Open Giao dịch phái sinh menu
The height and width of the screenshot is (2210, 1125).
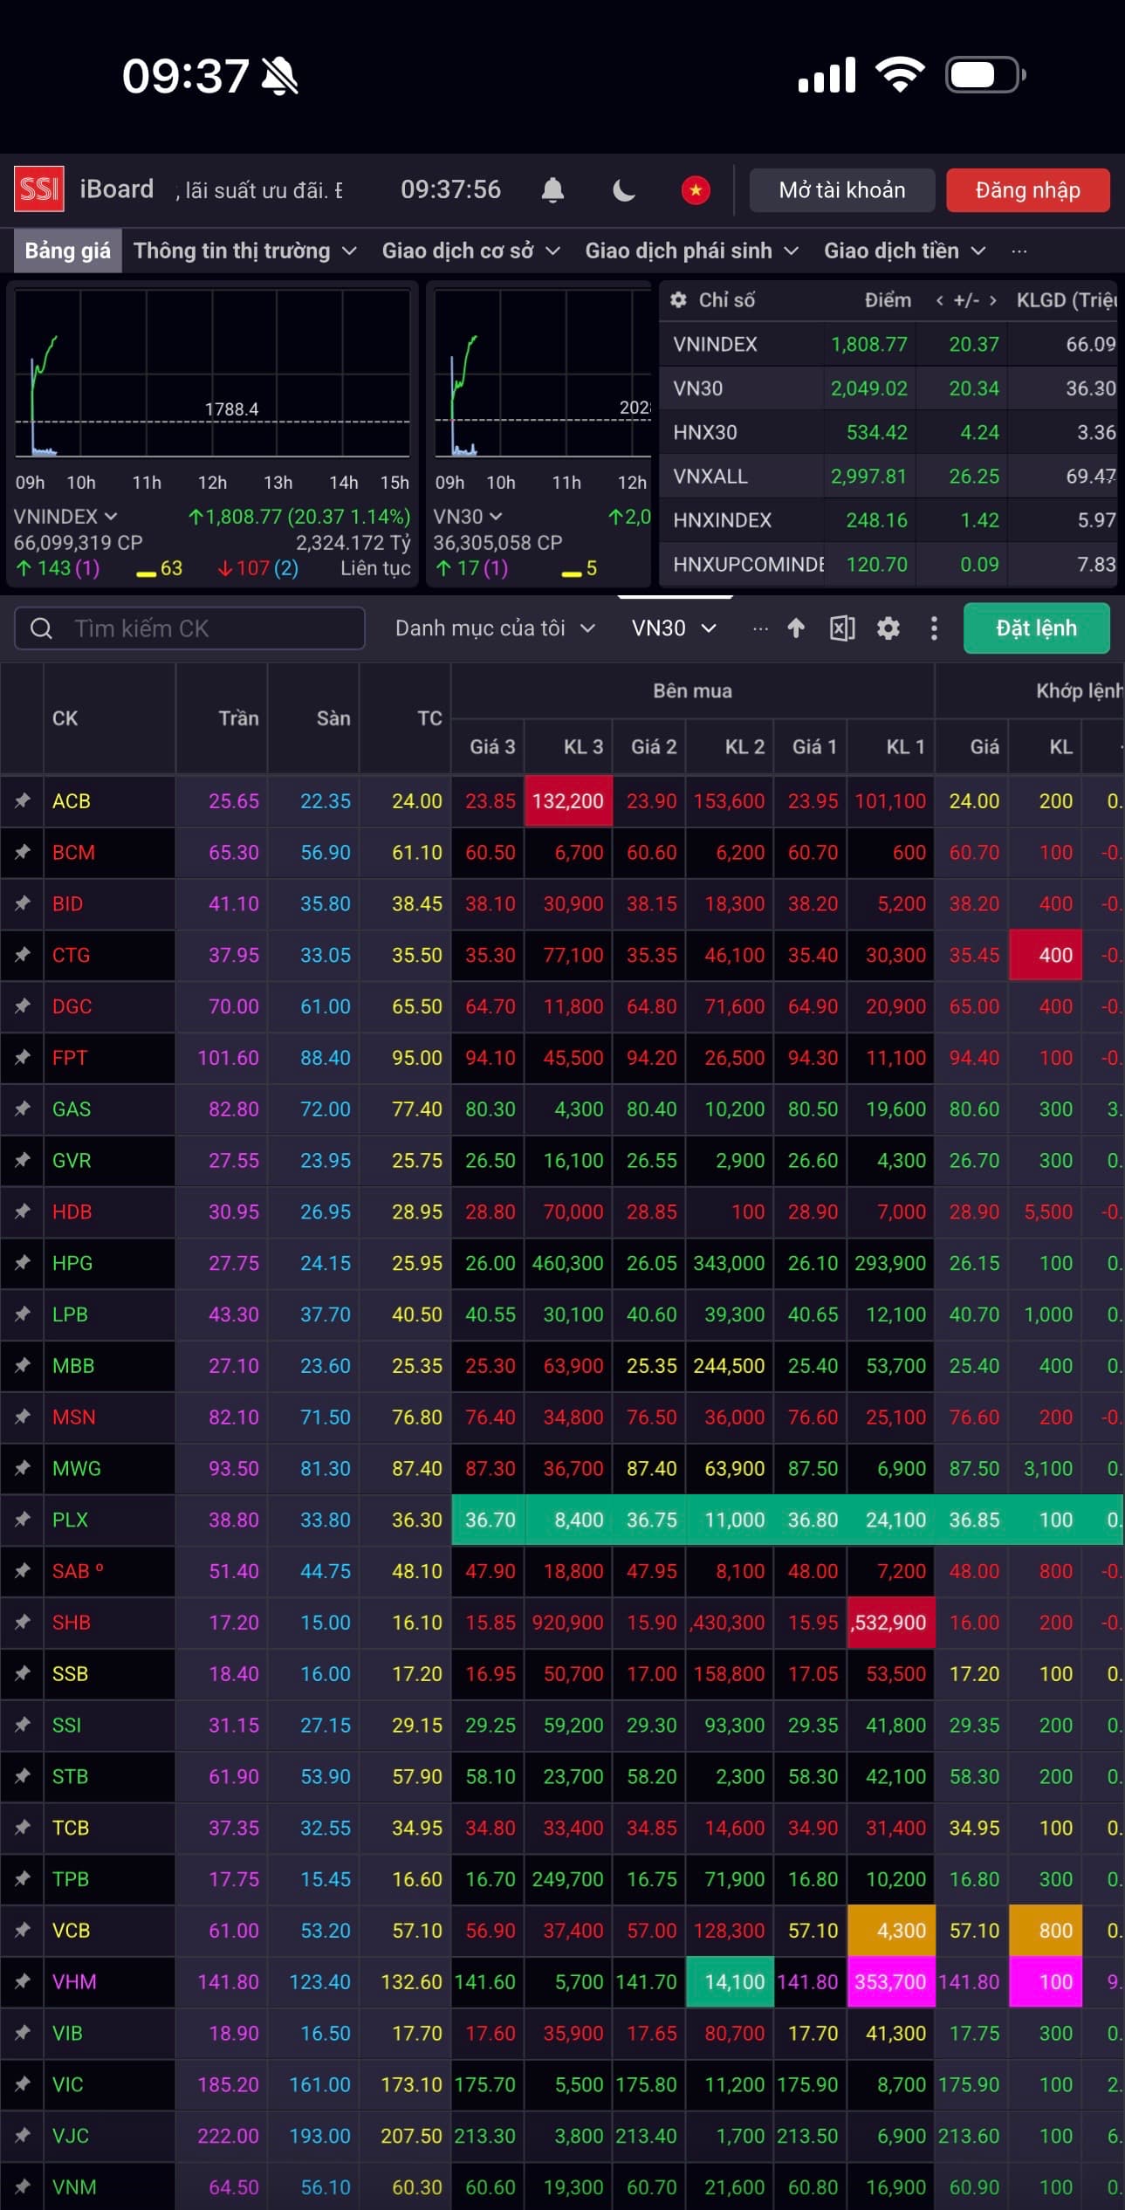(x=691, y=251)
